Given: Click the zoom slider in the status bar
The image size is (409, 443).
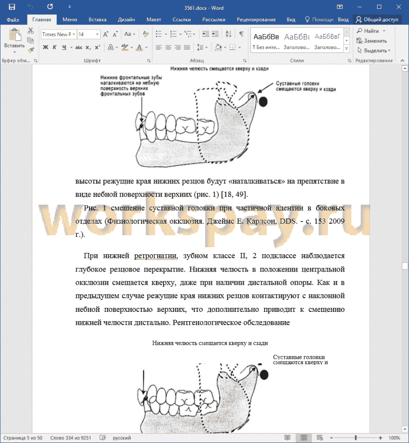Looking at the screenshot, I should [355, 438].
